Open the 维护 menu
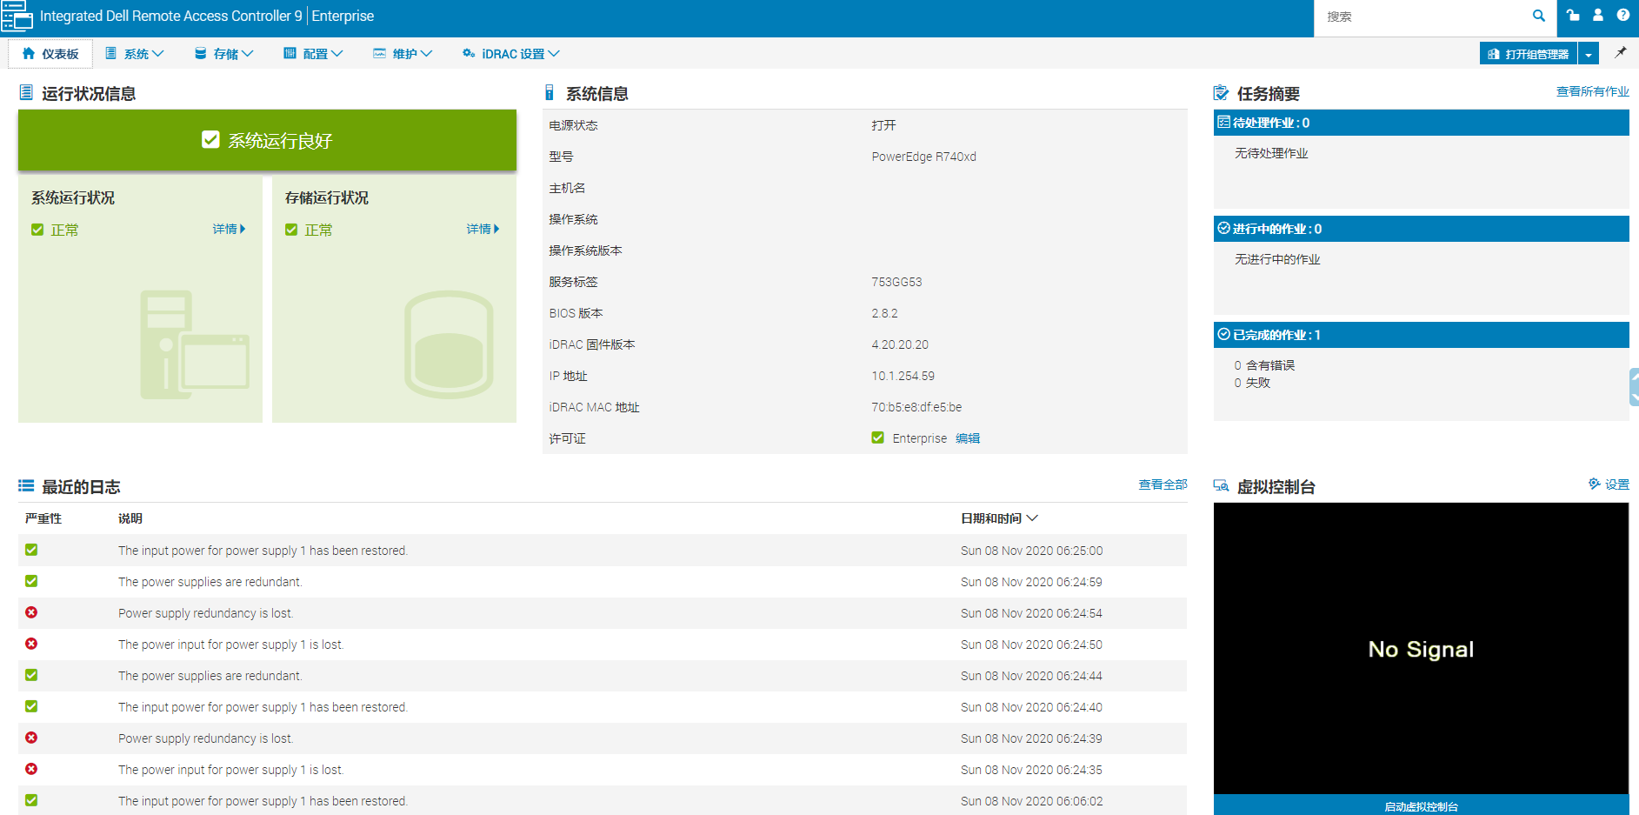Viewport: 1639px width, 815px height. [403, 53]
